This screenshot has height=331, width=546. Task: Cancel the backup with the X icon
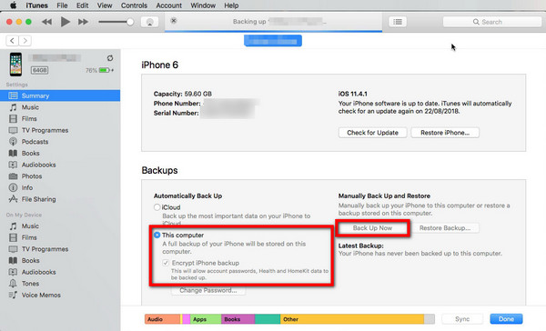coord(174,21)
